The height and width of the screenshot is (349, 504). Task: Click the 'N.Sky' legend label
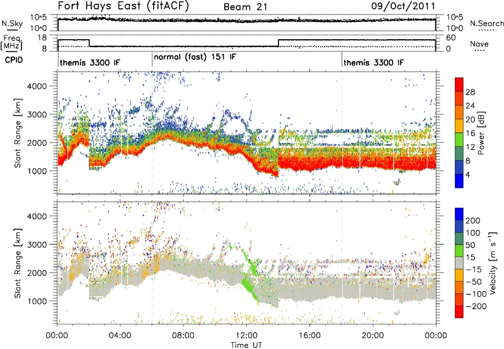pos(12,23)
